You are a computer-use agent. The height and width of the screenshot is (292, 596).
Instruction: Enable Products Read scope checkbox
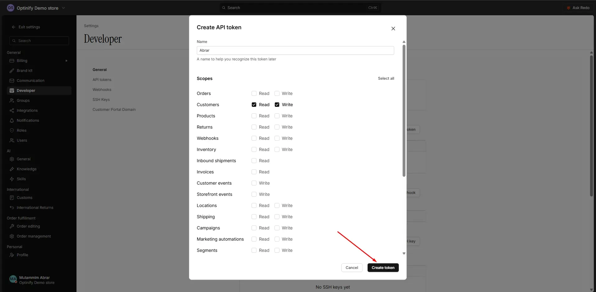254,116
